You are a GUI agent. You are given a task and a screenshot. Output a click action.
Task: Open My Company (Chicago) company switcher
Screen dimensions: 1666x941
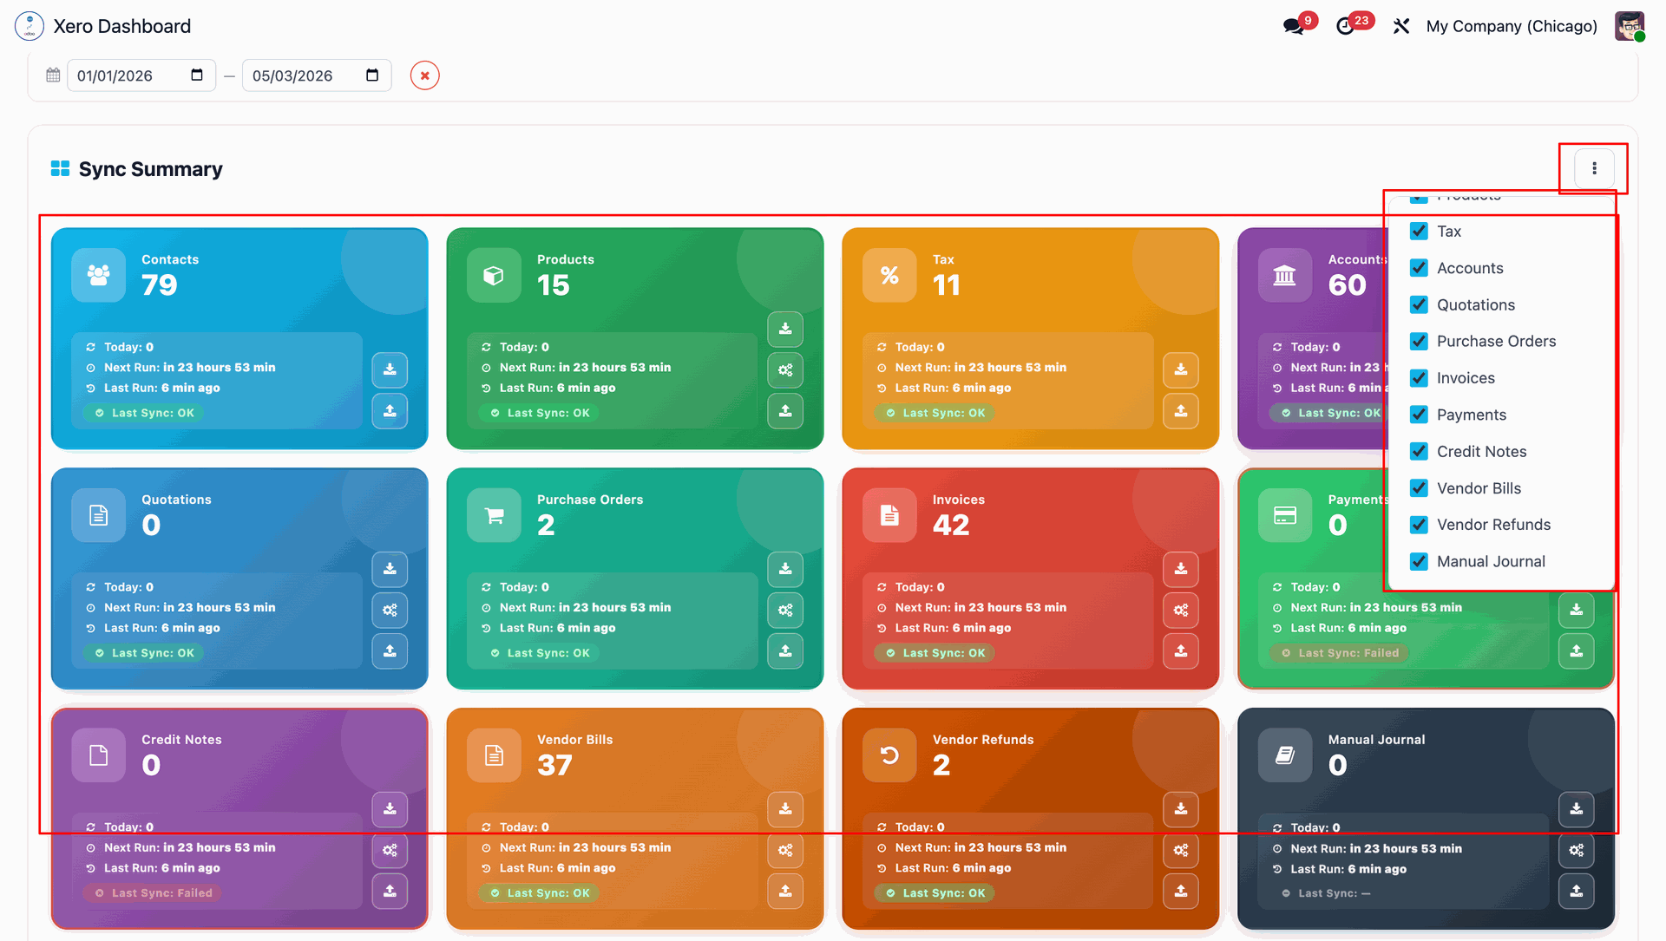click(x=1511, y=26)
